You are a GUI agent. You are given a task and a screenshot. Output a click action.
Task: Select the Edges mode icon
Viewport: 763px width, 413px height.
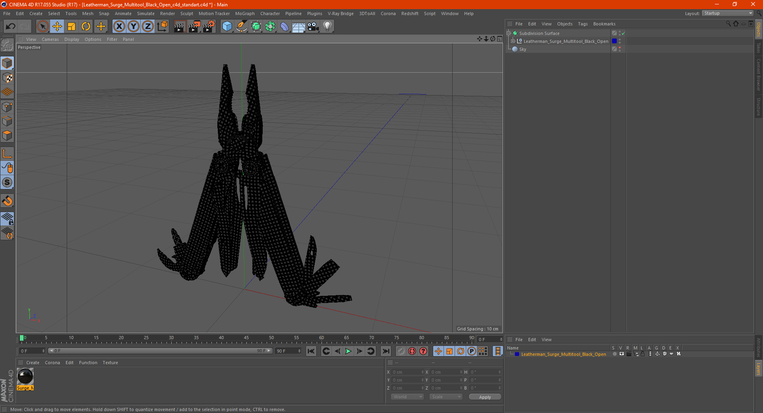7,121
